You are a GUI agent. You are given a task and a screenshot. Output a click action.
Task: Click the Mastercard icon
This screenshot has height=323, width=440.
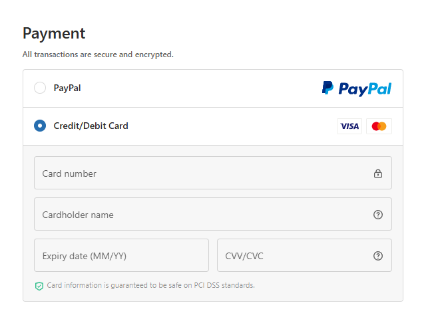pos(379,126)
